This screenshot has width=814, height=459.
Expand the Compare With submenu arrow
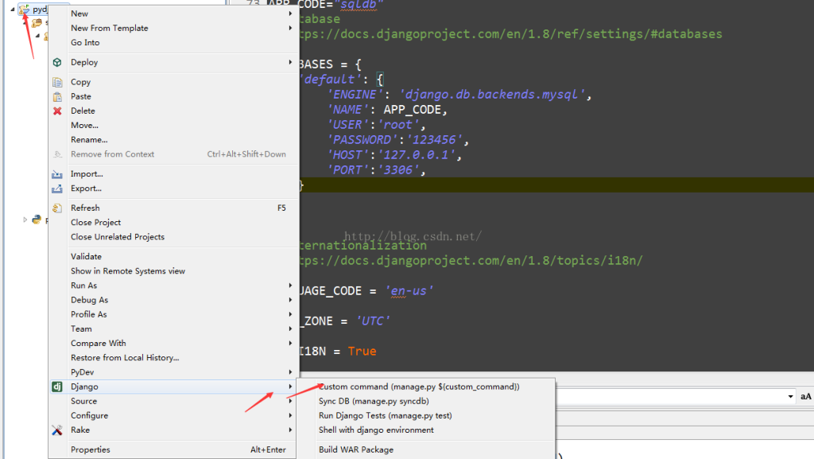[x=290, y=343]
